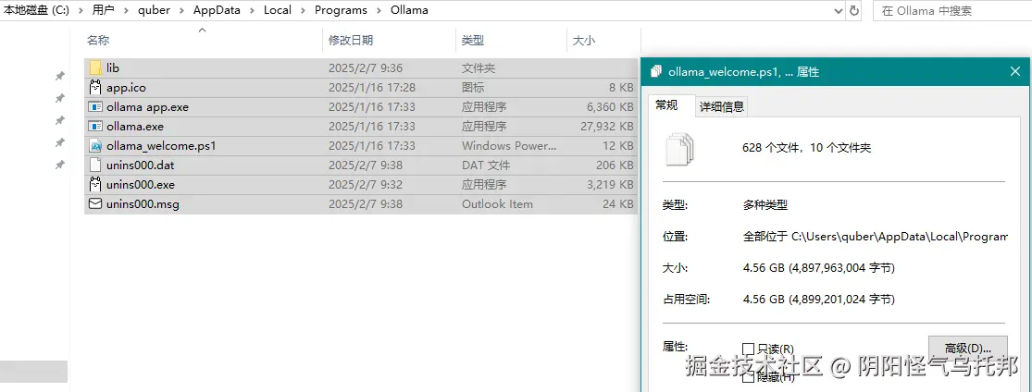Click the Outlook Item type cell

click(x=497, y=204)
